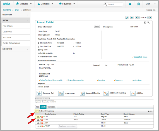Switch to the Fee tab
This screenshot has width=159, height=131.
pos(38,107)
